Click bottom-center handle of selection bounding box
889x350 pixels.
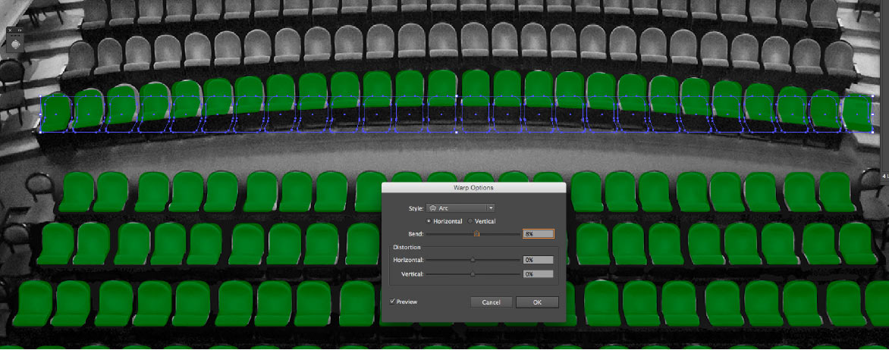click(x=456, y=132)
